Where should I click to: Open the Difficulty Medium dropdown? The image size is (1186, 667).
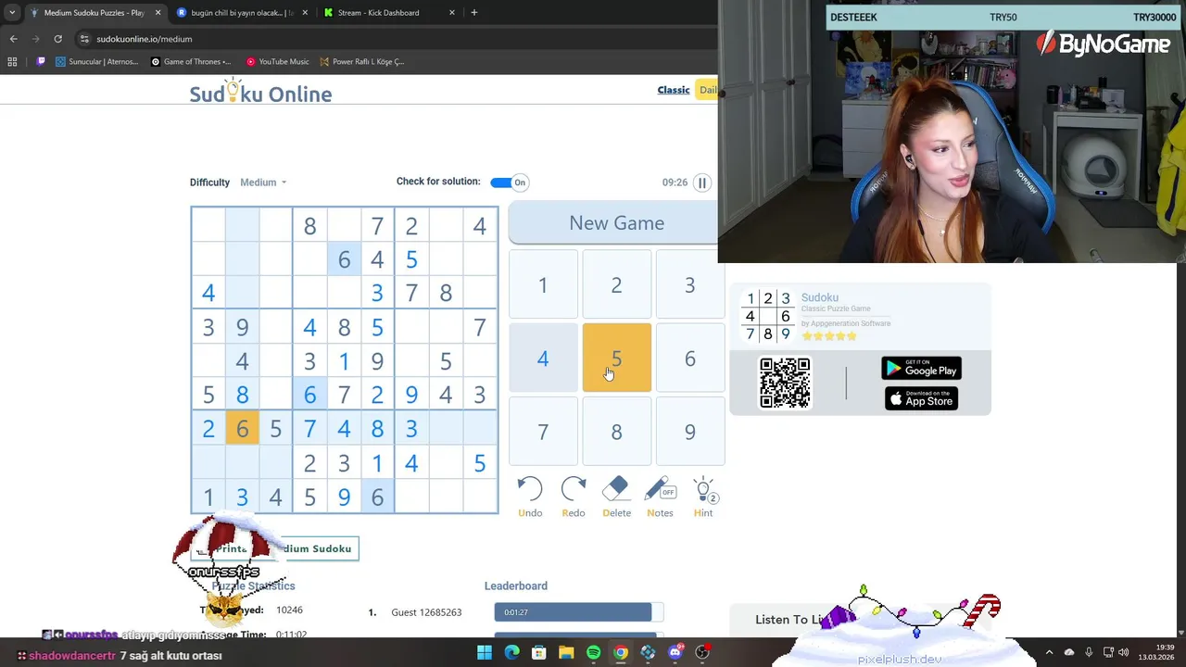[263, 182]
